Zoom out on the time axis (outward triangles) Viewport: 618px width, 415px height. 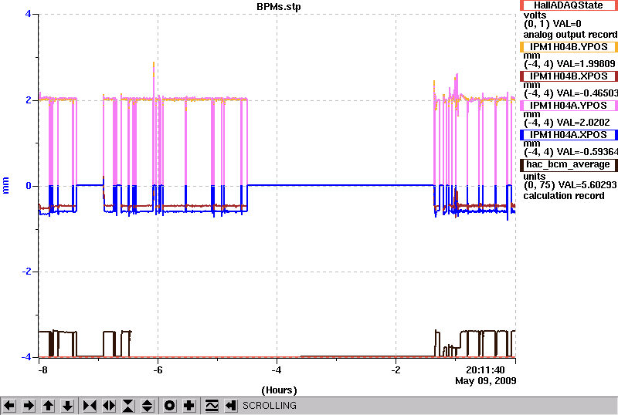click(x=109, y=406)
